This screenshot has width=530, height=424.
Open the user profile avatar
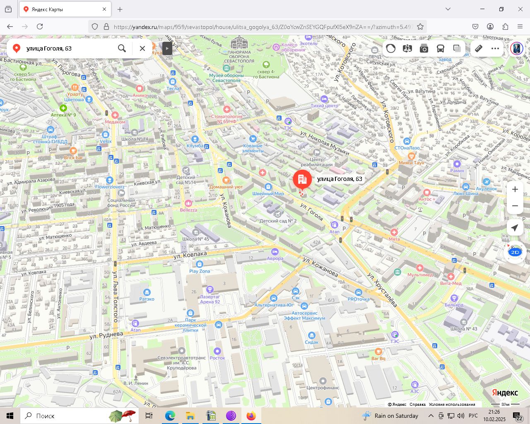coord(517,48)
